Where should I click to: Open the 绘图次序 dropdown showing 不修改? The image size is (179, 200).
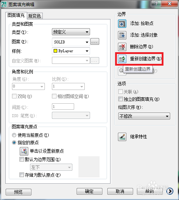click(x=144, y=116)
